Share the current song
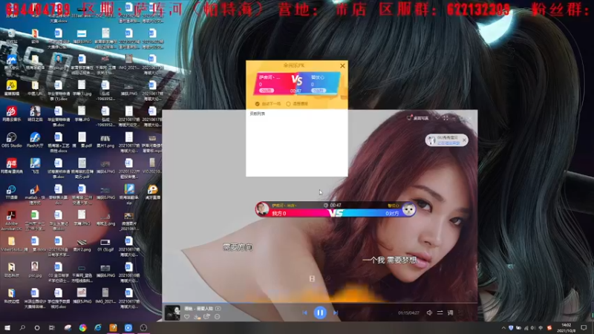 (207, 317)
